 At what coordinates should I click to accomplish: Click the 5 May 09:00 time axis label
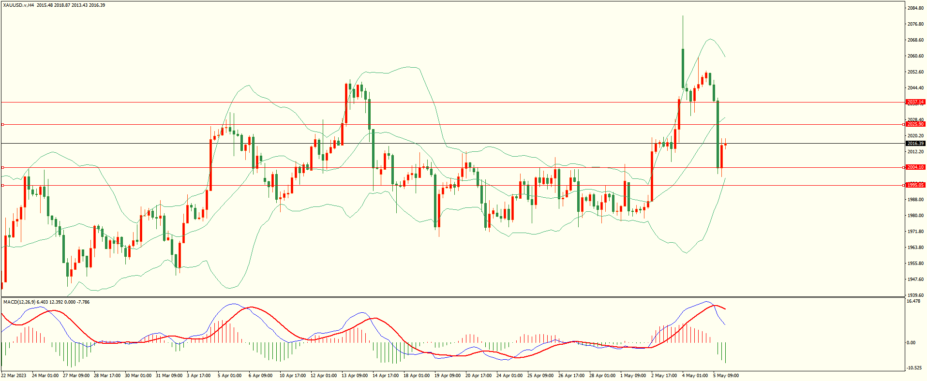pyautogui.click(x=726, y=376)
